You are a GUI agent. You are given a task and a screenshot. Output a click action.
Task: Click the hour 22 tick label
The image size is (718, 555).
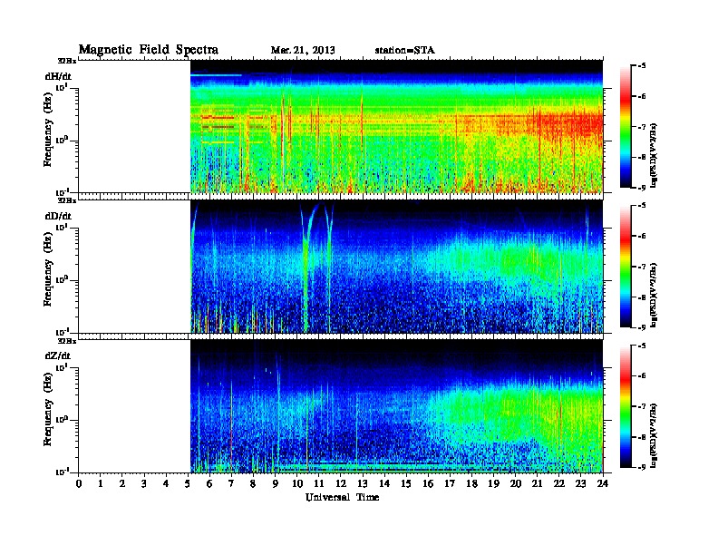559,484
